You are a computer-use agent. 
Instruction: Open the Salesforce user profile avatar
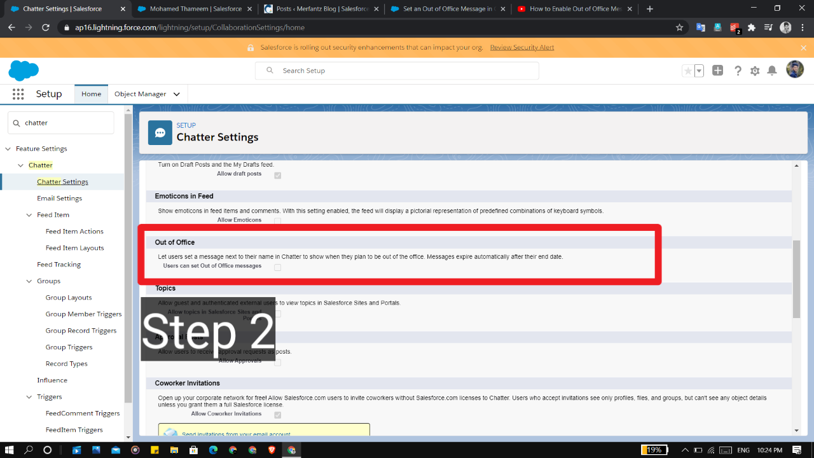795,69
